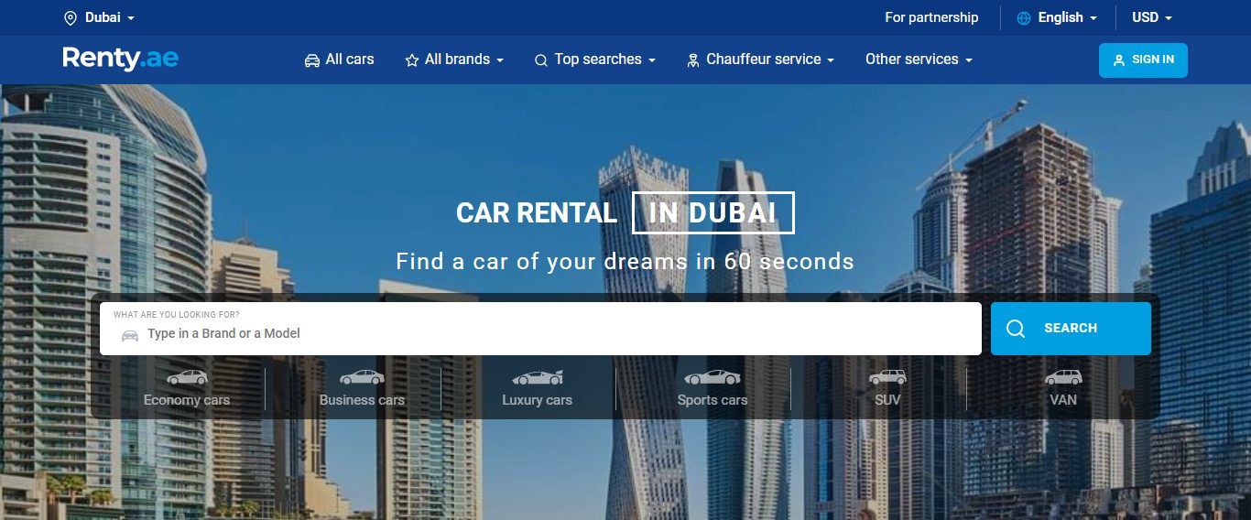Image resolution: width=1251 pixels, height=520 pixels.
Task: Click the SIGN IN button
Action: click(1143, 60)
